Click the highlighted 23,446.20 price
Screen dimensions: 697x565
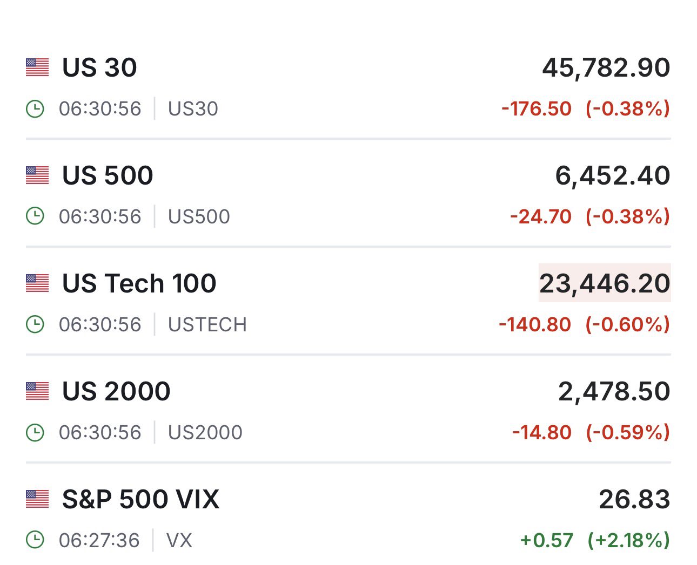605,283
